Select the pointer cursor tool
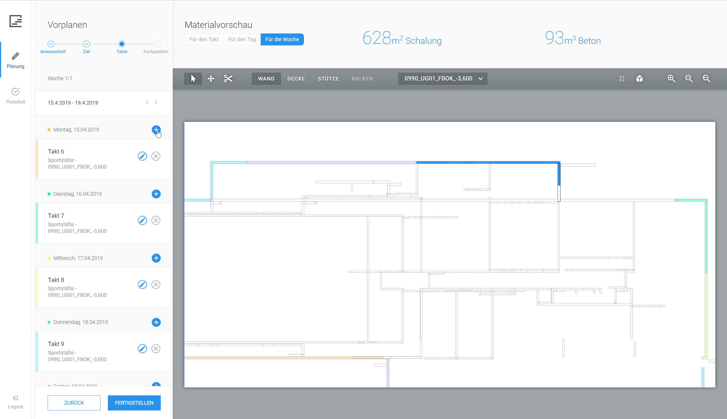727x419 pixels. (193, 79)
